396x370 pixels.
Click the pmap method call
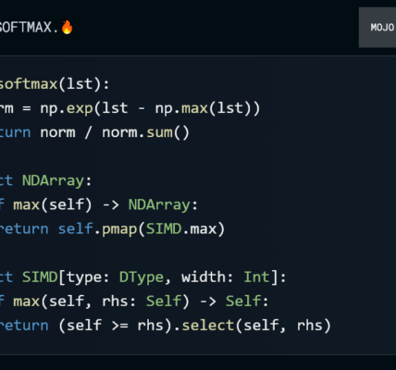pyautogui.click(x=119, y=229)
